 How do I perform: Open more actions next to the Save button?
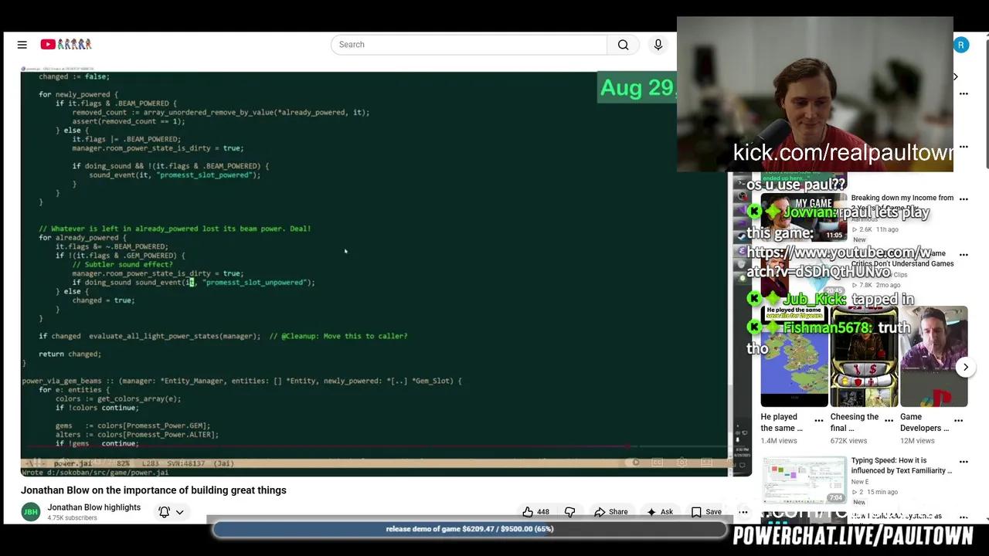pos(743,512)
